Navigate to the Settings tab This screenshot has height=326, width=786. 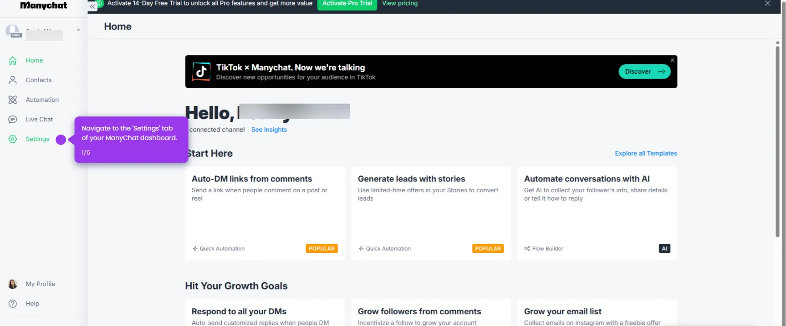pyautogui.click(x=37, y=139)
